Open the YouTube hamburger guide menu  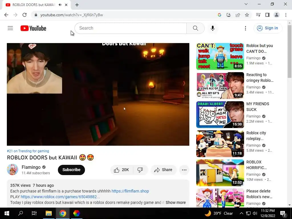(x=10, y=28)
